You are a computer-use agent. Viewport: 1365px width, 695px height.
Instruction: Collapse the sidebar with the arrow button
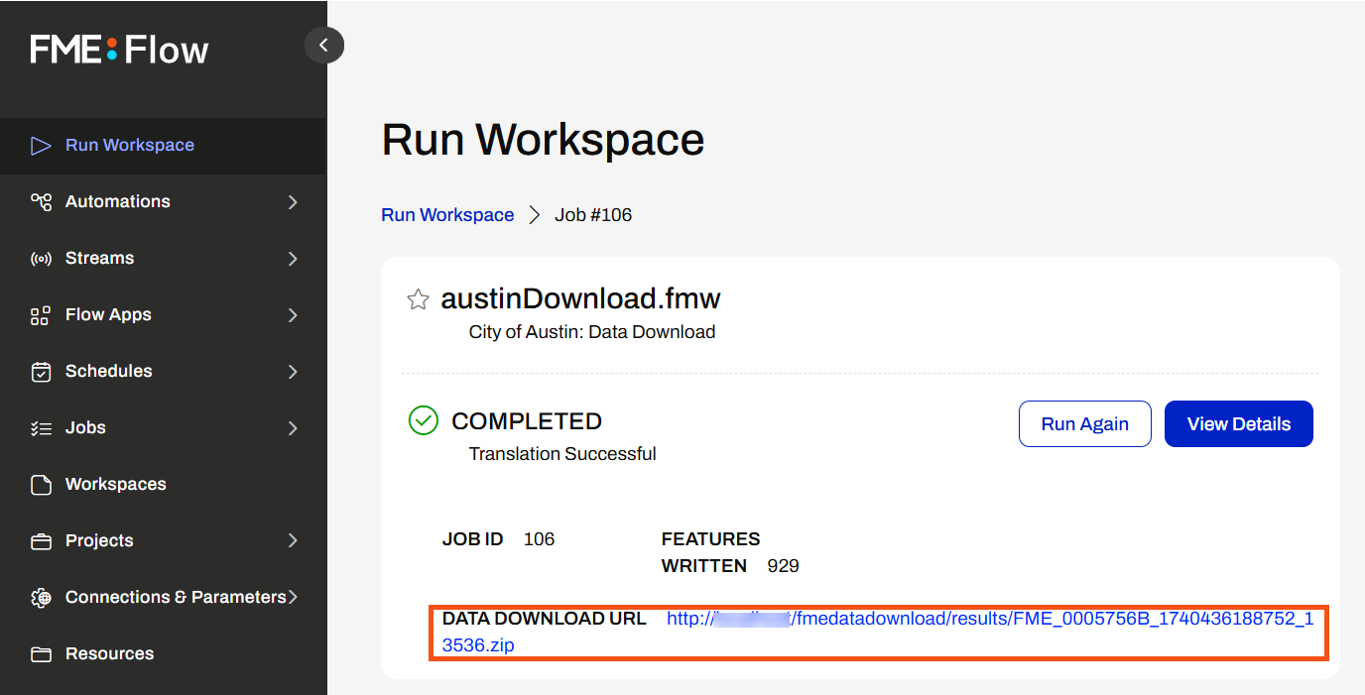coord(323,45)
